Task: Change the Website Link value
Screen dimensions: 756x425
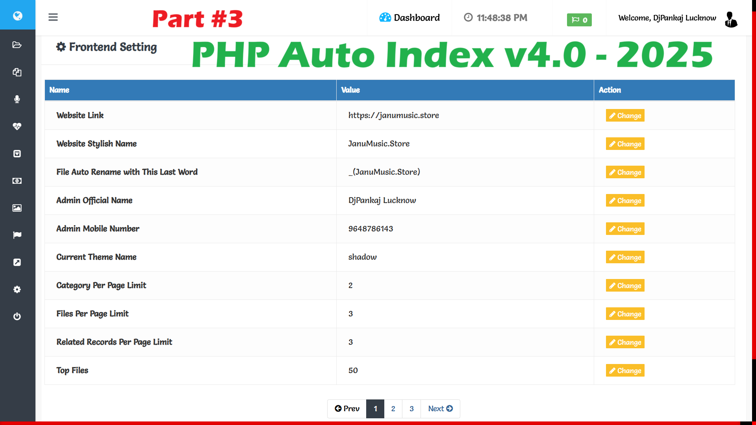Action: pyautogui.click(x=625, y=115)
